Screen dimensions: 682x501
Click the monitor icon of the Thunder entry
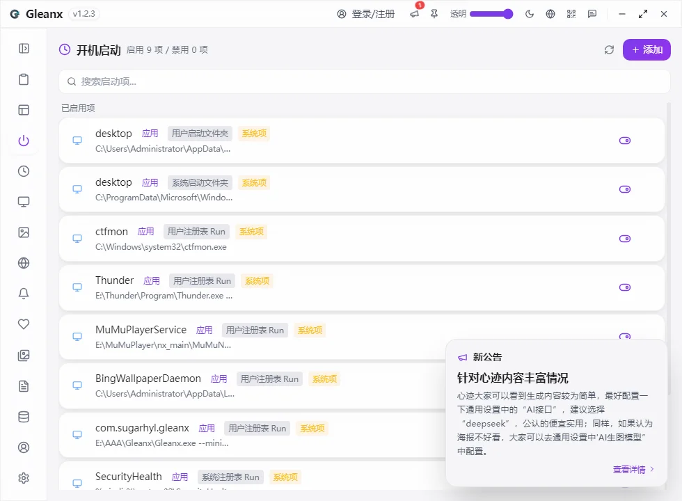pyautogui.click(x=77, y=287)
